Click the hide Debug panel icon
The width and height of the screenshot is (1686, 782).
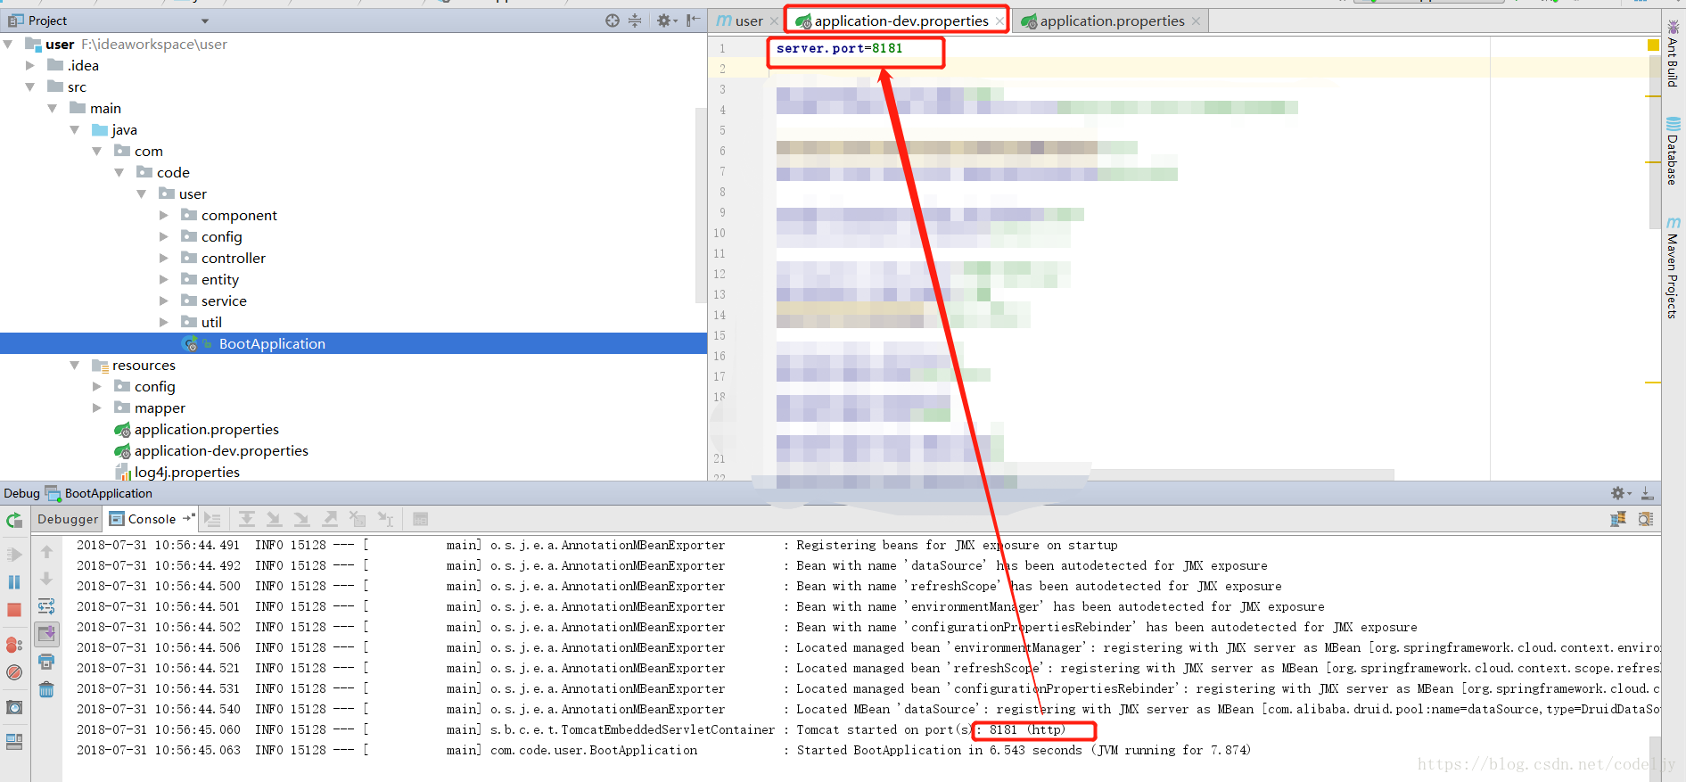(x=1648, y=493)
